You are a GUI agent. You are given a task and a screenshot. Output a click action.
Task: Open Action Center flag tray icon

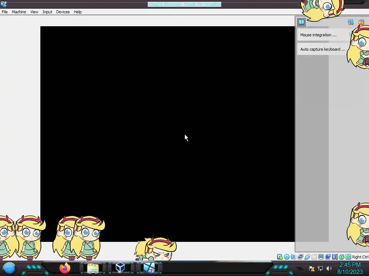(x=312, y=268)
